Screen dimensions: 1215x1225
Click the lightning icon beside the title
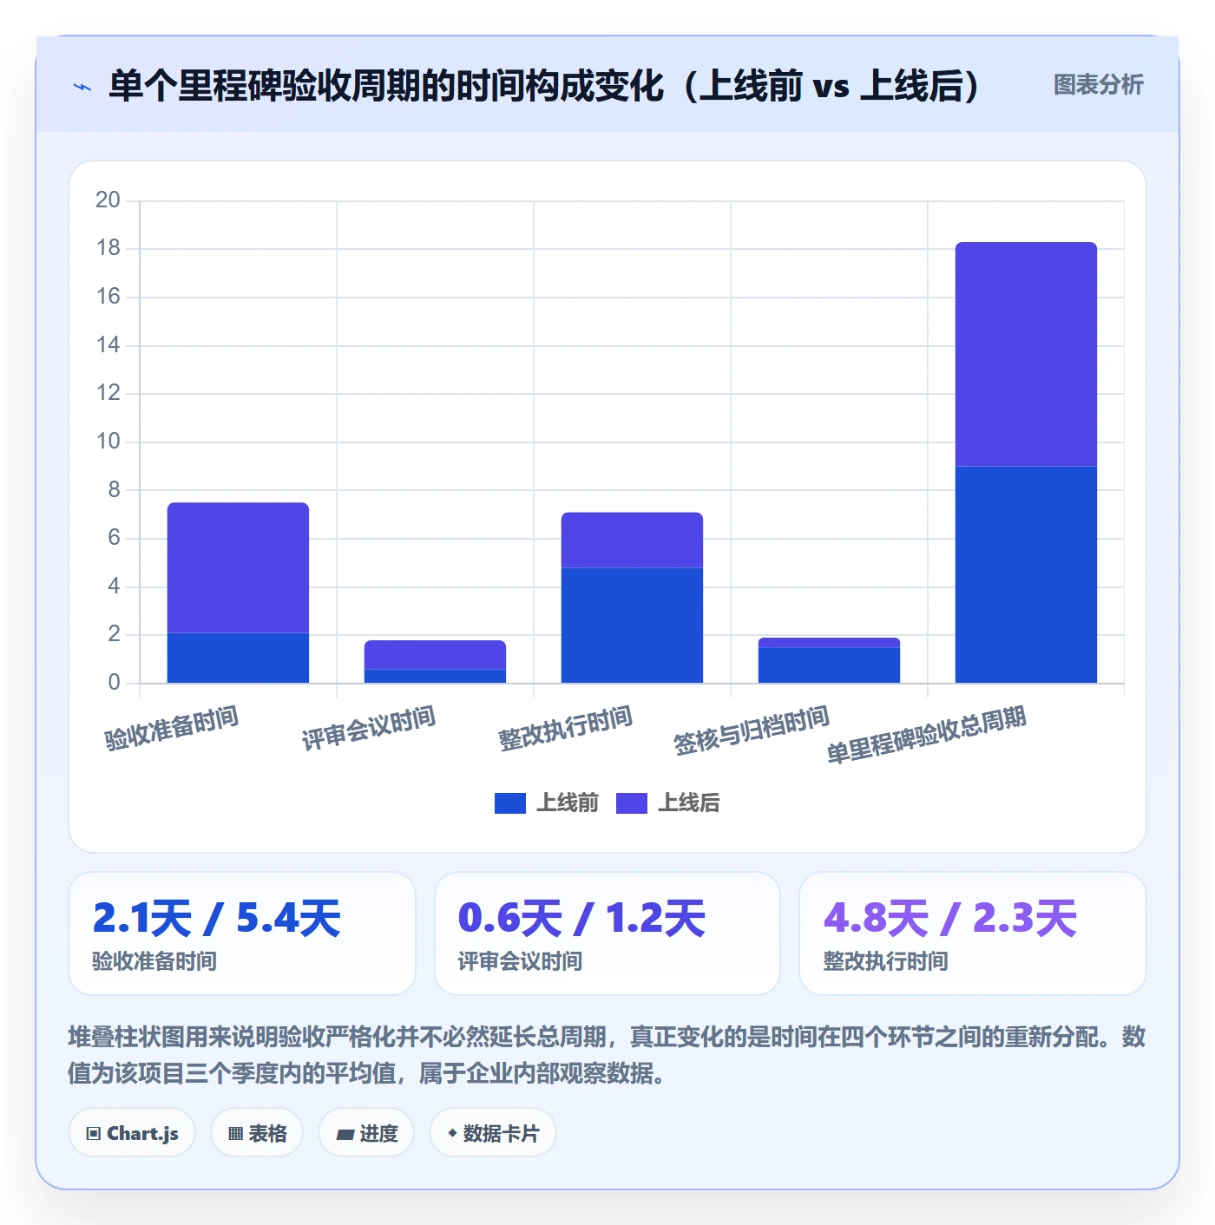[82, 87]
